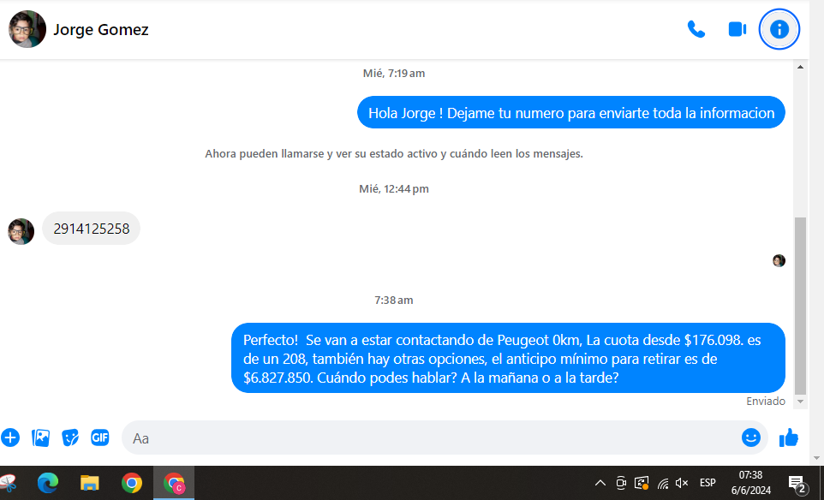Start a video call with Jorge
The width and height of the screenshot is (824, 500).
click(737, 29)
